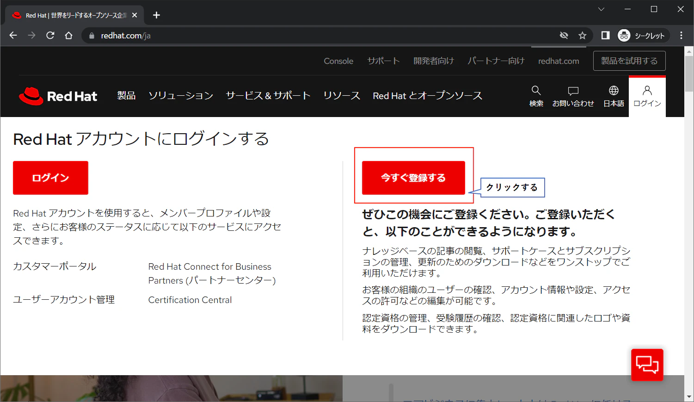
Task: Open the ソリューション navigation menu
Action: tap(181, 96)
